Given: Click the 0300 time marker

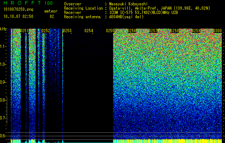Looking at the screenshot, I should click(x=217, y=31).
